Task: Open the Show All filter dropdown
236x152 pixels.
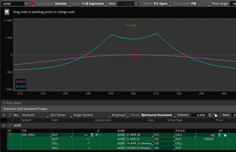Action: coord(34,115)
